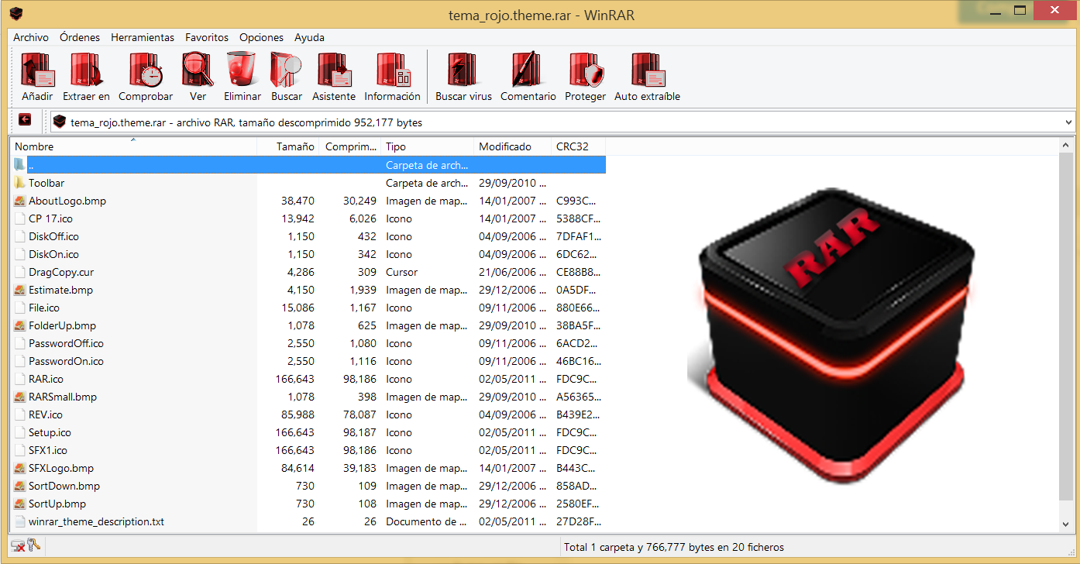Screen dimensions: 1080x564
Task: Click the status bar total files text
Action: point(674,547)
